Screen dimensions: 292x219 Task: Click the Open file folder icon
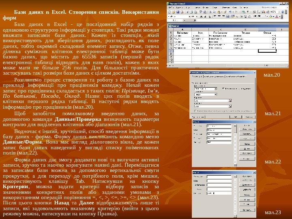click(174, 12)
